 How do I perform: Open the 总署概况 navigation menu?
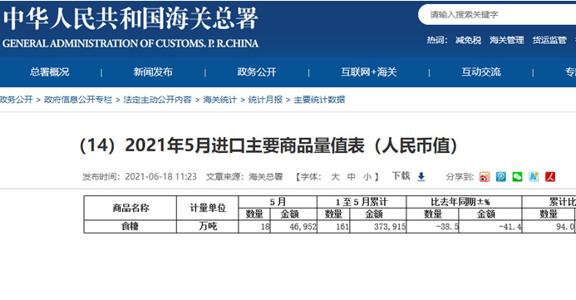pos(50,72)
